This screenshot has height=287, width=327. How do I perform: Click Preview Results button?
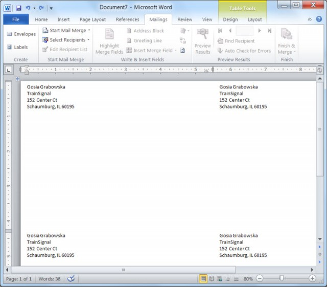tap(203, 41)
